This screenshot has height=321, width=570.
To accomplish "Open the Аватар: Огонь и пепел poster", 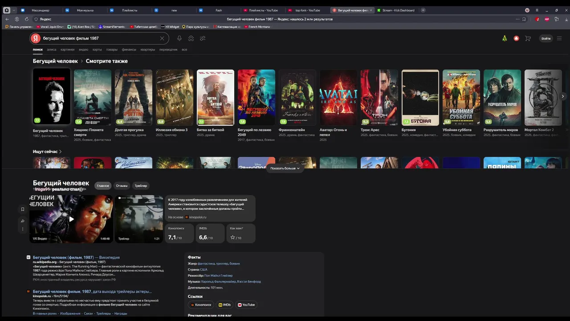I will [x=338, y=98].
